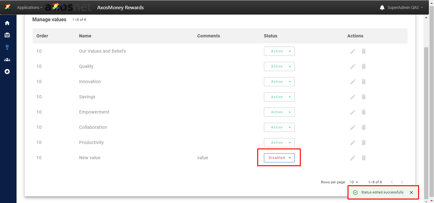Go to the next page of values
Viewport: 434px width, 203px height.
pyautogui.click(x=402, y=182)
